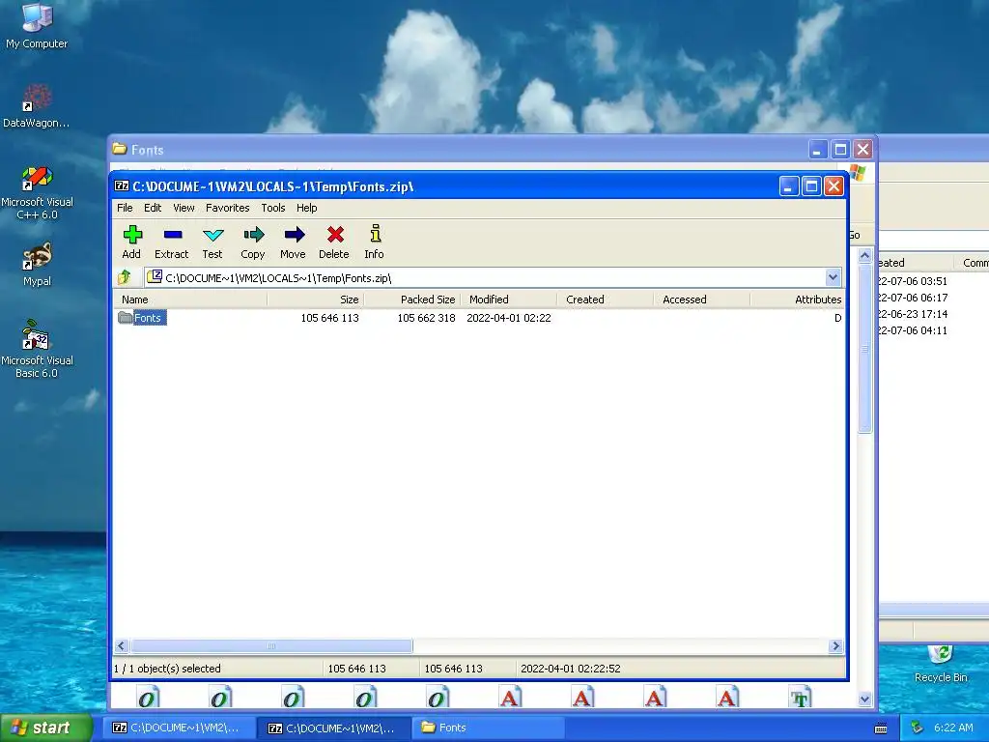
Task: Open the Info toolbar button
Action: [x=375, y=242]
